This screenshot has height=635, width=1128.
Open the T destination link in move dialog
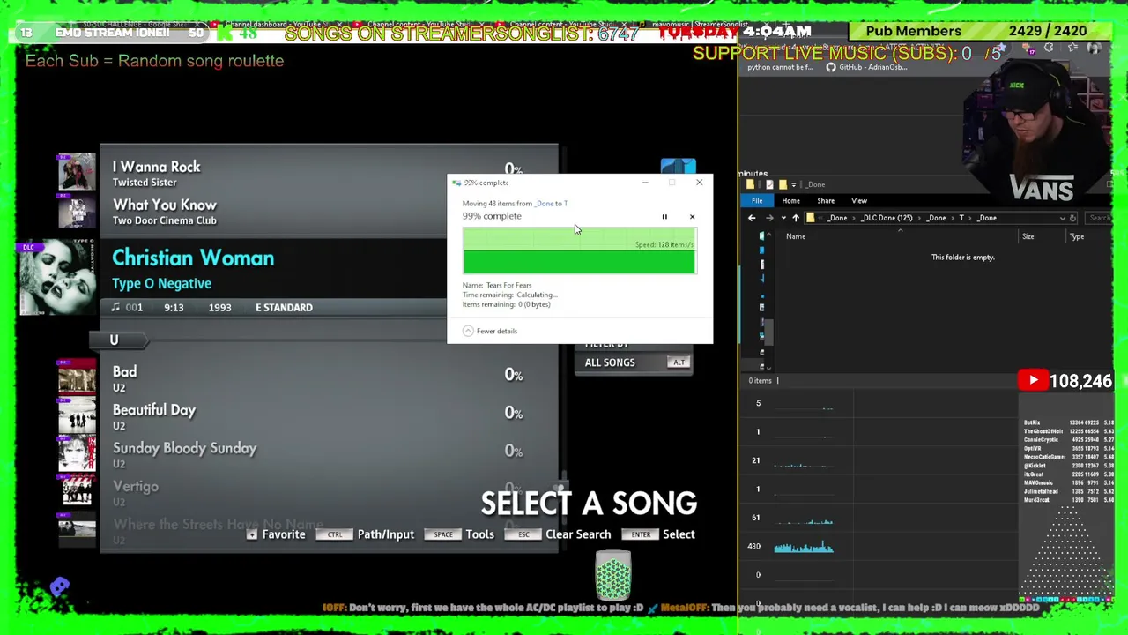[565, 203]
